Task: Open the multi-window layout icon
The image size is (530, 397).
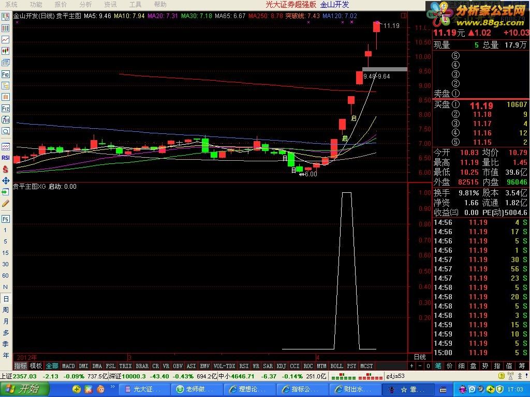Action: 6,63
